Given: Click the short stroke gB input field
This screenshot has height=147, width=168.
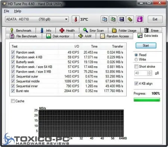Looking at the screenshot, I should pyautogui.click(x=141, y=73).
